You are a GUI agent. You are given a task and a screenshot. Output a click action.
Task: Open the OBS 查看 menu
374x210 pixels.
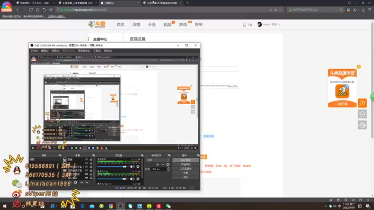click(55, 51)
